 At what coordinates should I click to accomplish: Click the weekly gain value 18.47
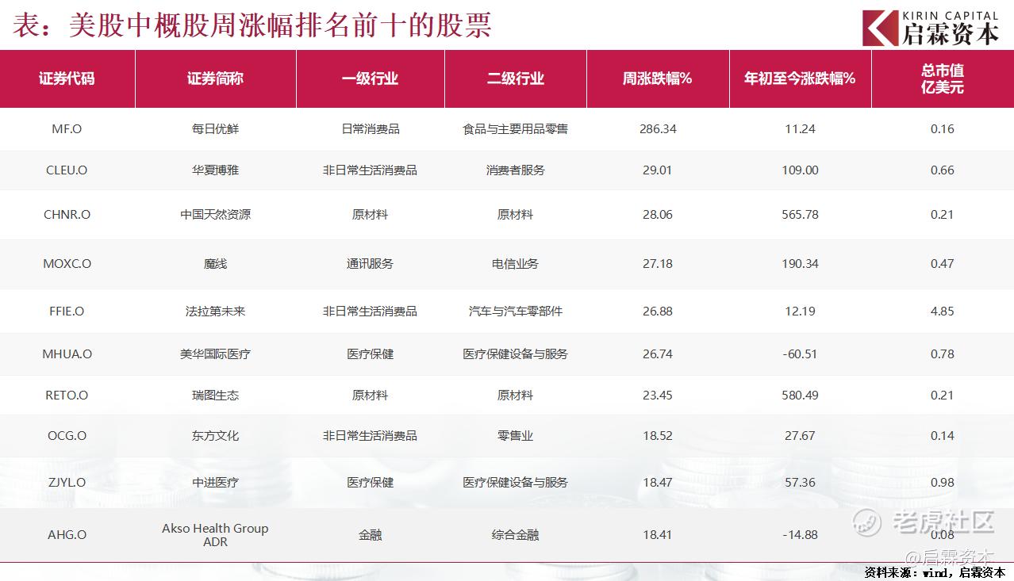pos(658,482)
